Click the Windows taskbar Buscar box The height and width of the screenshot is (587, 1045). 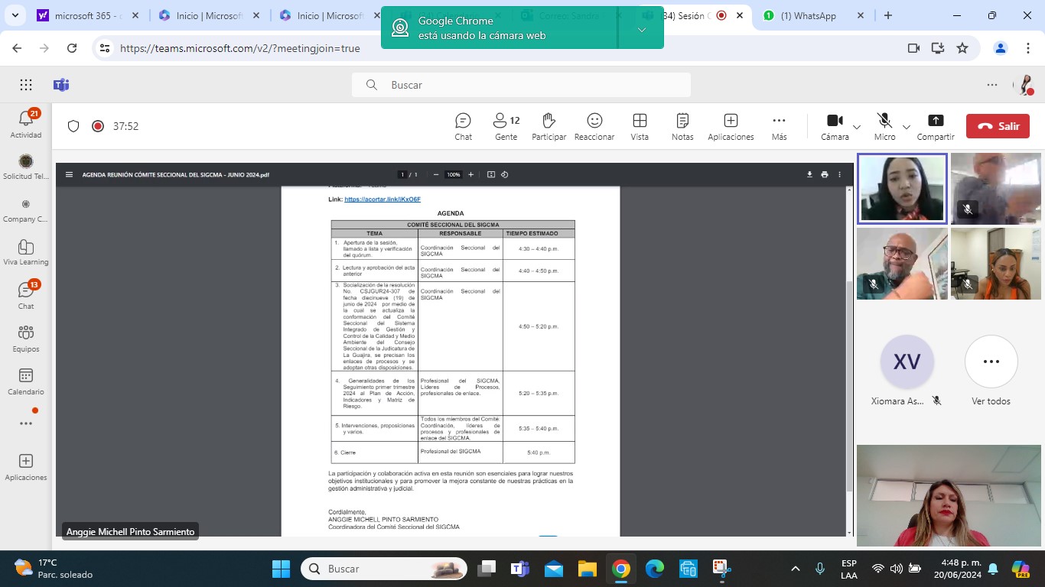pyautogui.click(x=386, y=569)
